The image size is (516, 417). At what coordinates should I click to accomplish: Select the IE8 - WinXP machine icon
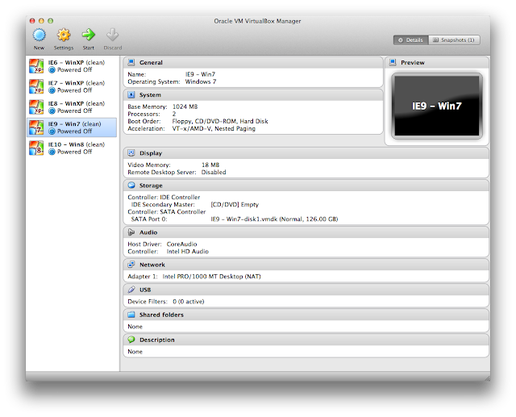(36, 107)
